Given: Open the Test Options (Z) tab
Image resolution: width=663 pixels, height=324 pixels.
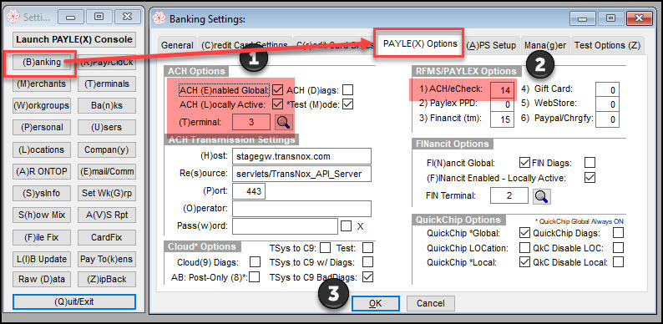Looking at the screenshot, I should (x=607, y=46).
